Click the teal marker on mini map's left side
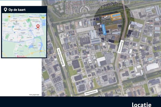The height and width of the screenshot is (107, 161). tap(12, 26)
